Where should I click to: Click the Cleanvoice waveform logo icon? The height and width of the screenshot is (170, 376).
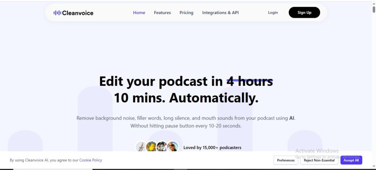click(57, 13)
